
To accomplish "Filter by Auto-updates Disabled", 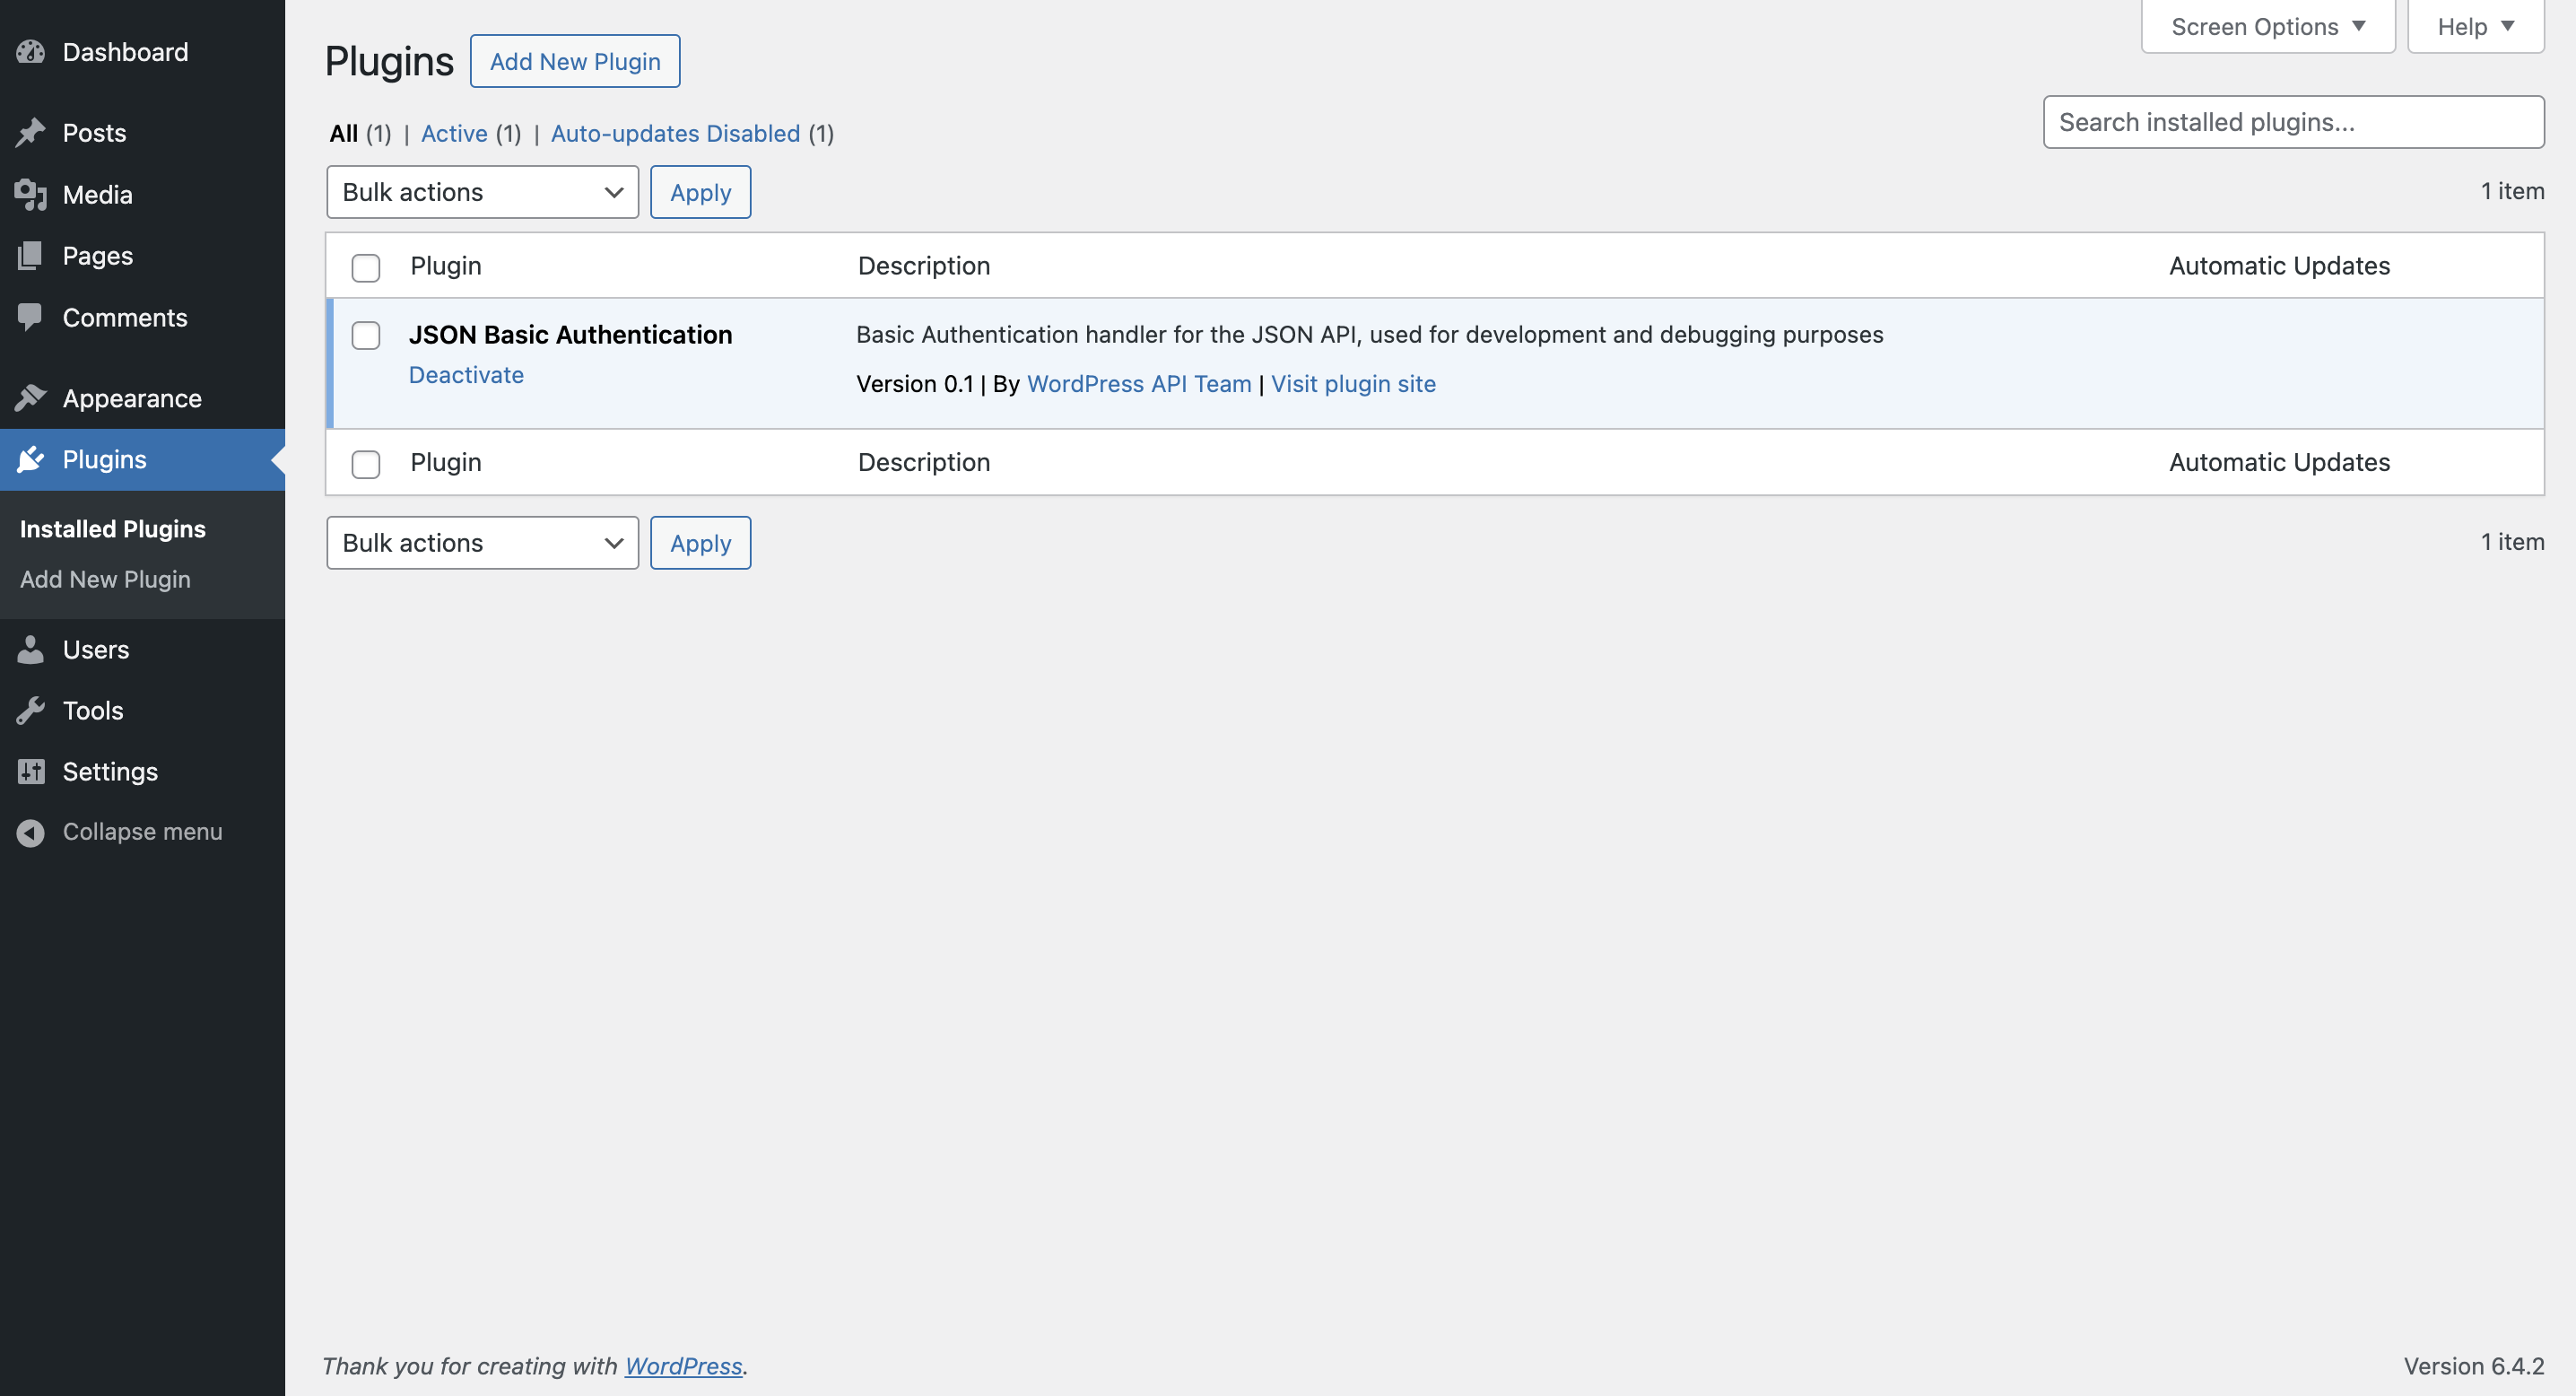I will pos(675,133).
